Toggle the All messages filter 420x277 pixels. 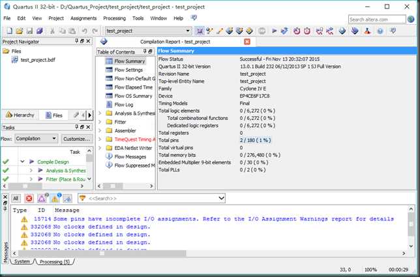pos(16,198)
